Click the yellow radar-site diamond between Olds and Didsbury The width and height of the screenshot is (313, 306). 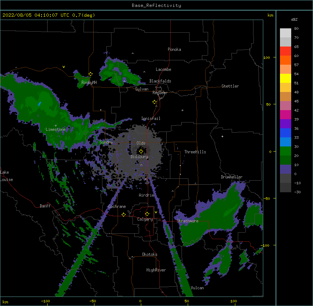[141, 152]
